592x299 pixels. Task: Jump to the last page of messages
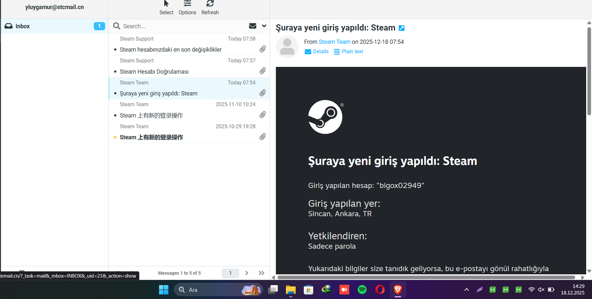[x=262, y=273]
